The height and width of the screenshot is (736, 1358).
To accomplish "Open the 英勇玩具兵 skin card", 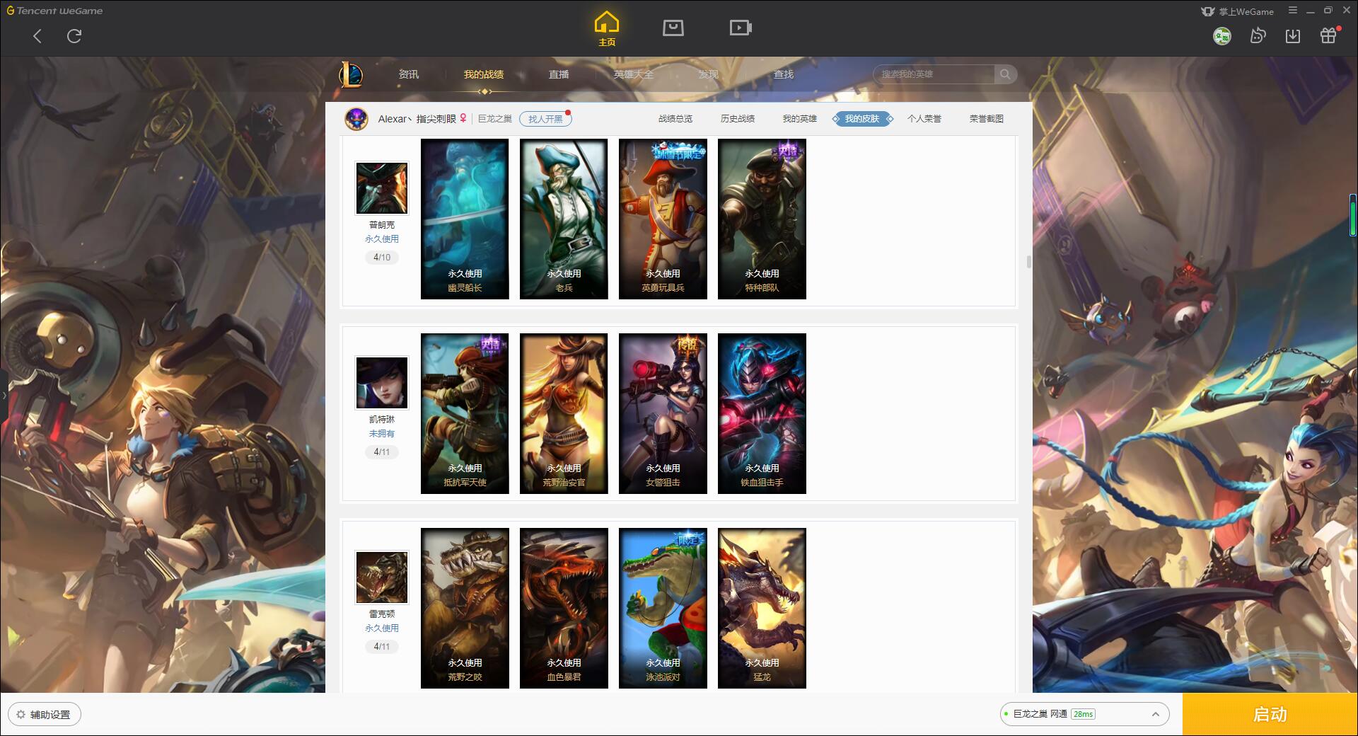I will point(663,219).
